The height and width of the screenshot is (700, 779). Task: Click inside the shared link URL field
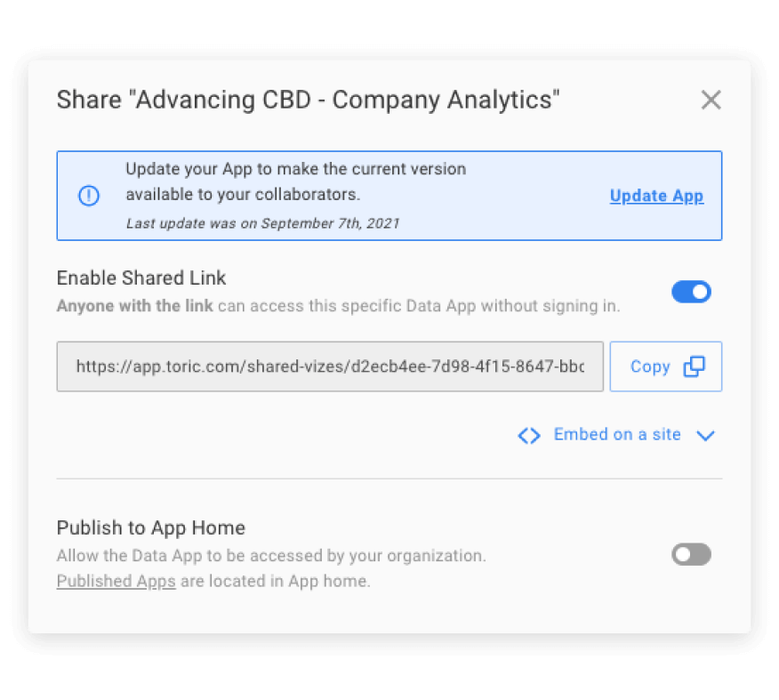click(x=329, y=366)
